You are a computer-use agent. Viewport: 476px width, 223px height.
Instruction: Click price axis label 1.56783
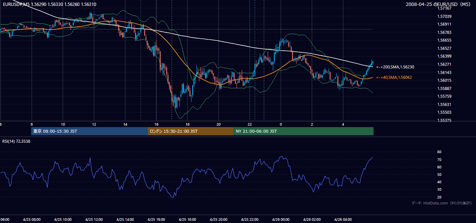click(444, 32)
